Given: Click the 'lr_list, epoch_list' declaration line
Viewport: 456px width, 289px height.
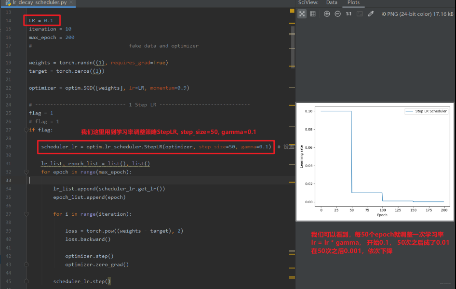Looking at the screenshot, I should point(95,163).
